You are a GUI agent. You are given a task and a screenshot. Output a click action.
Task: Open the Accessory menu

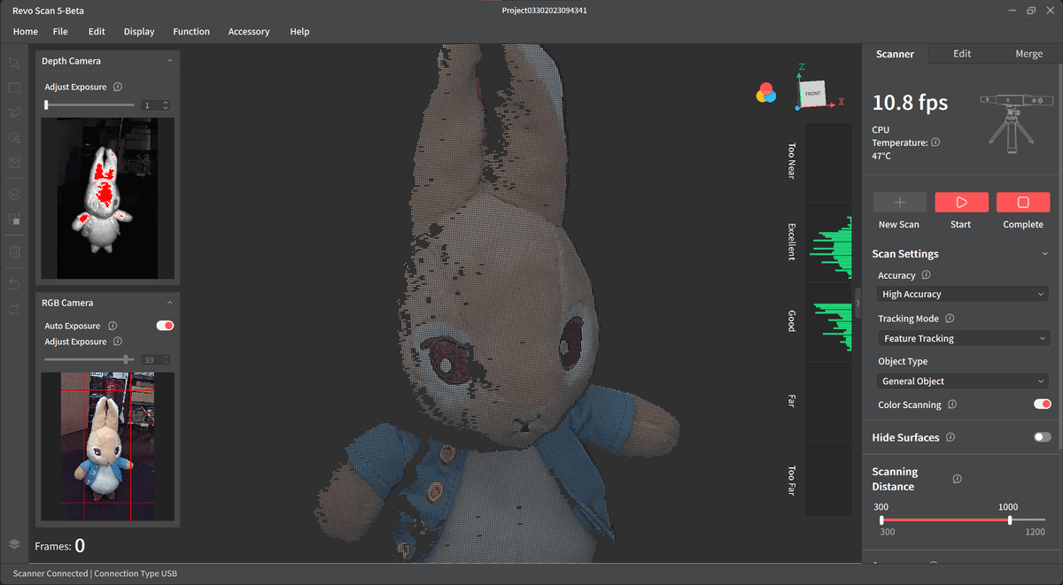(x=249, y=32)
